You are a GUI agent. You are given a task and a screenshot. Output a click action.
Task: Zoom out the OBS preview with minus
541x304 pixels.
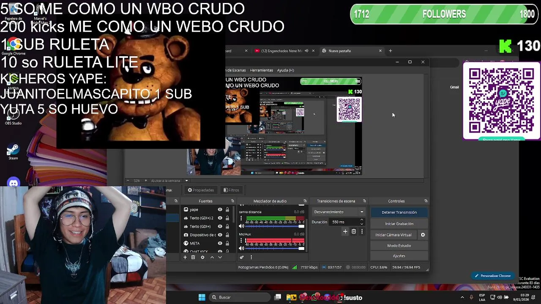[128, 181]
